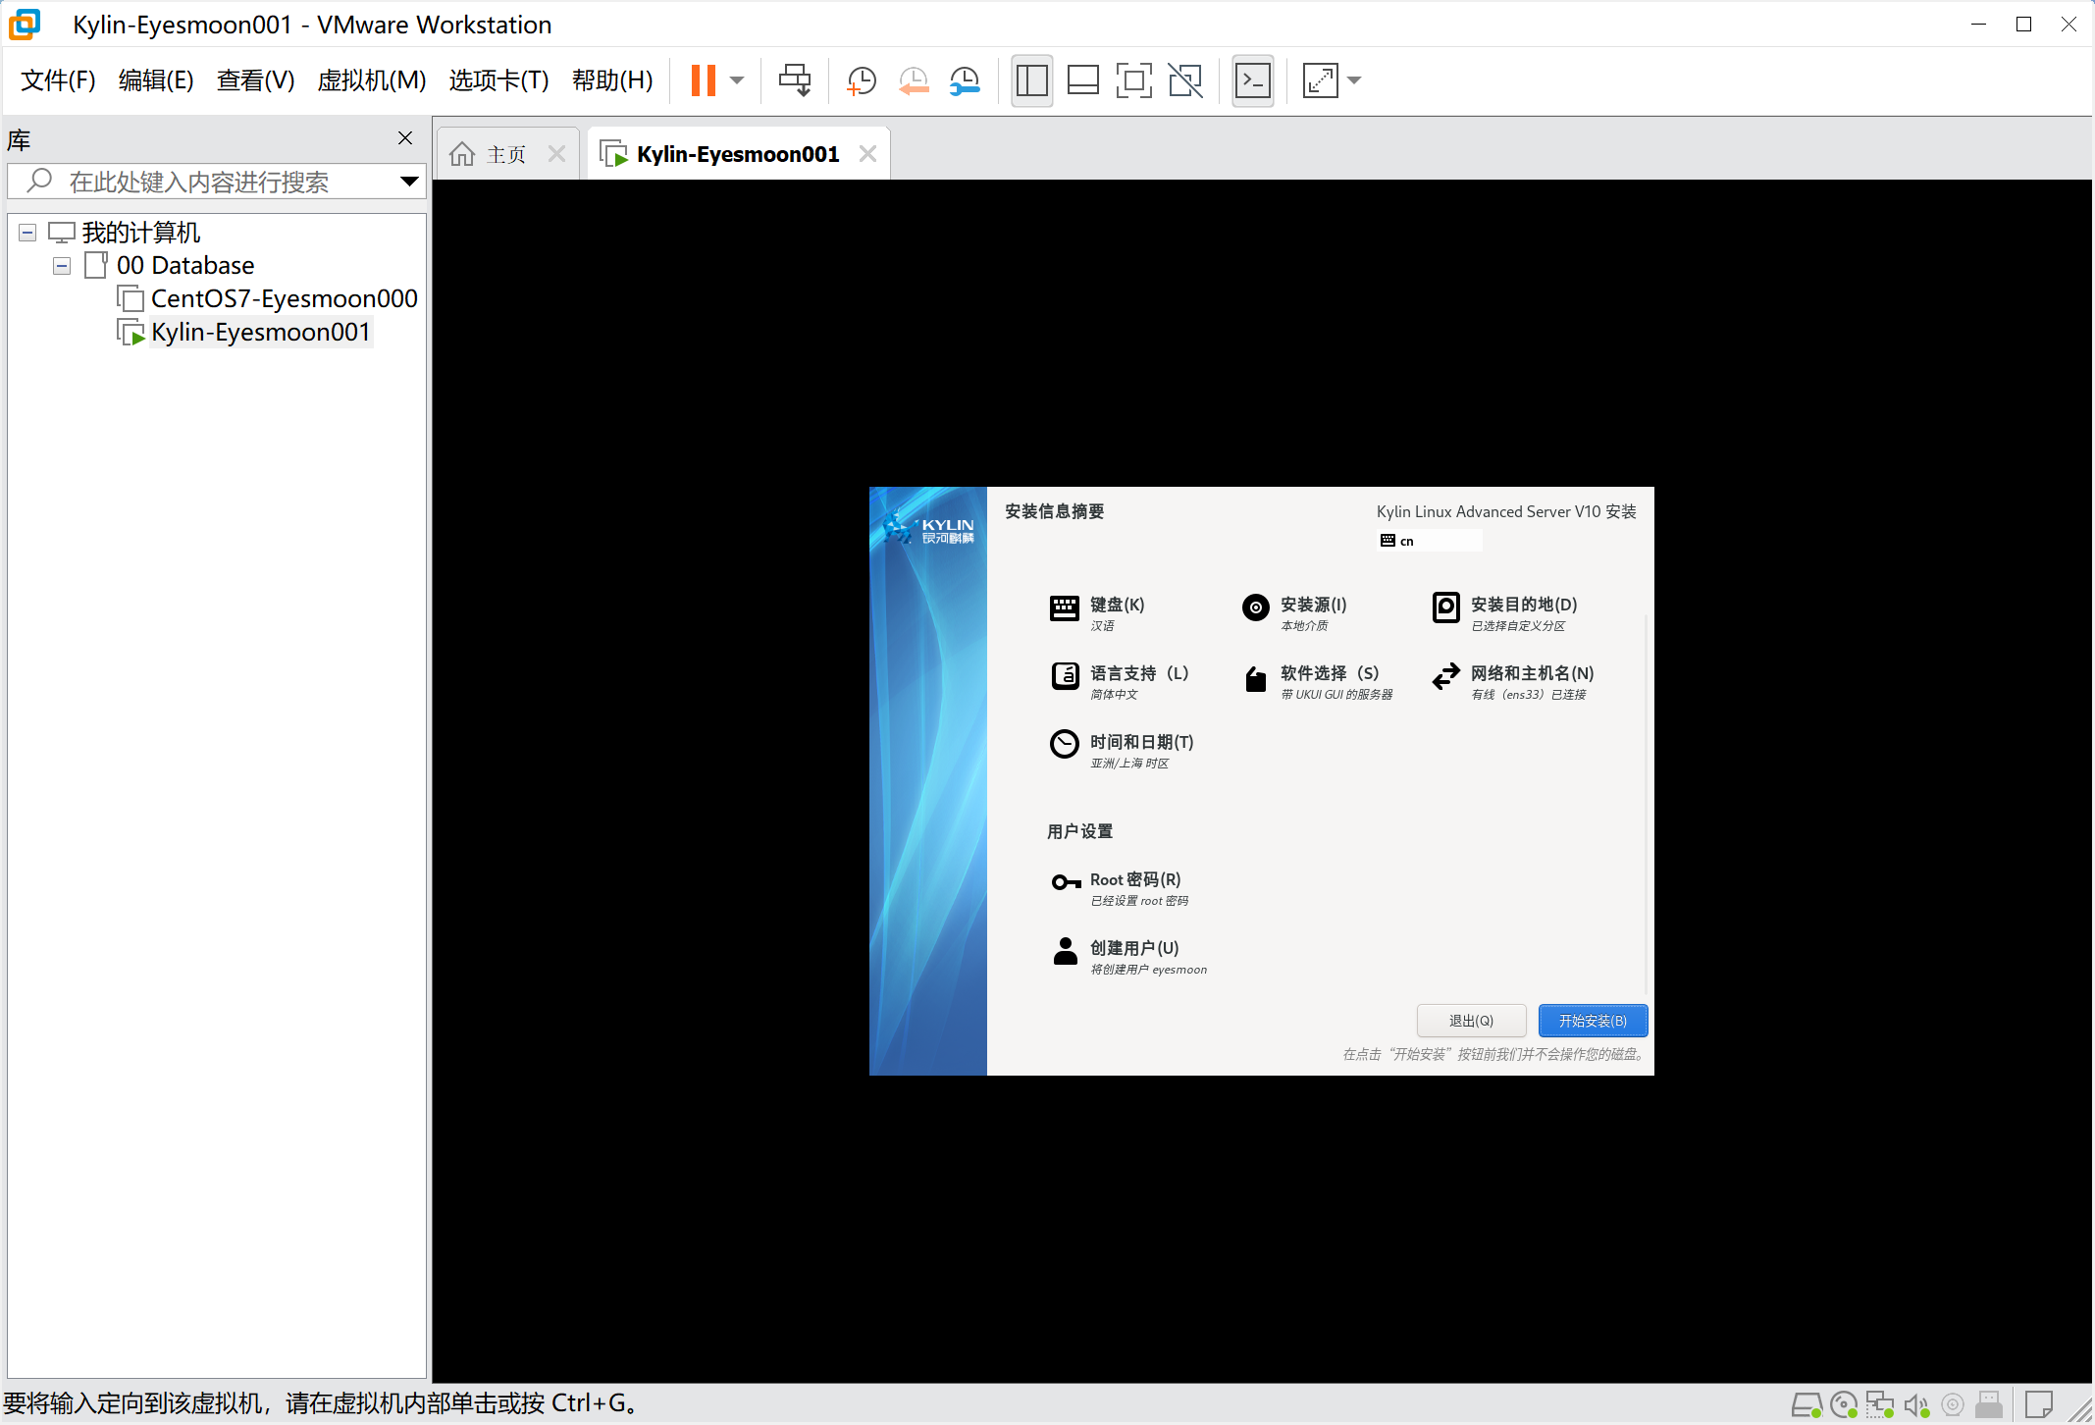Open the power options dropdown arrow

[738, 80]
